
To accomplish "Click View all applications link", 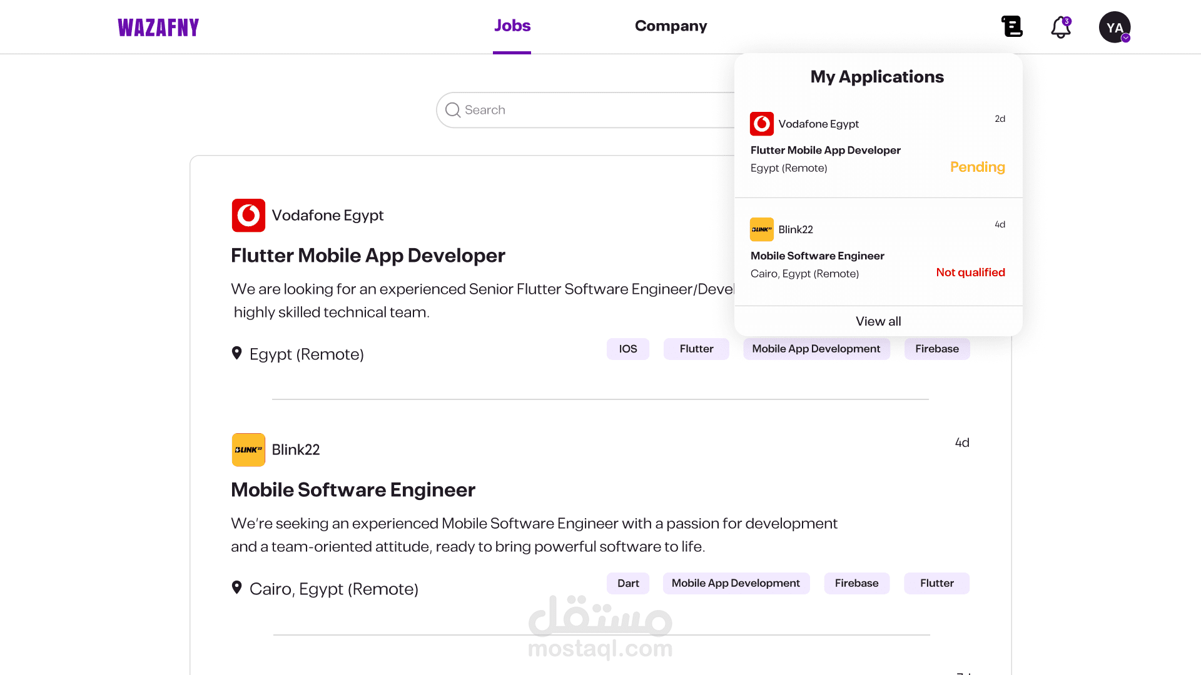I will [878, 321].
